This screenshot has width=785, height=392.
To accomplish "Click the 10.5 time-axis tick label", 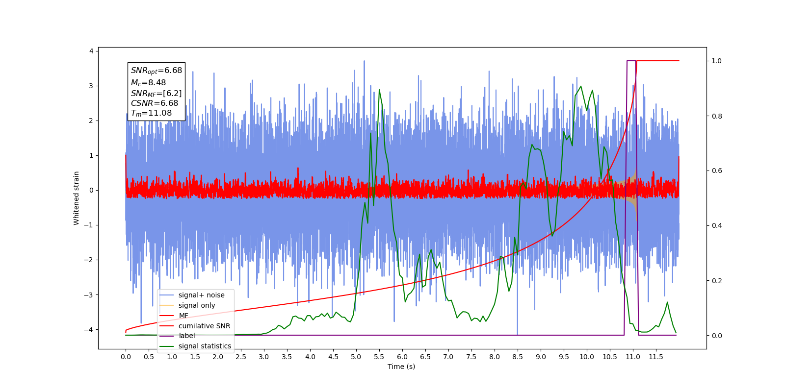I will 610,357.
